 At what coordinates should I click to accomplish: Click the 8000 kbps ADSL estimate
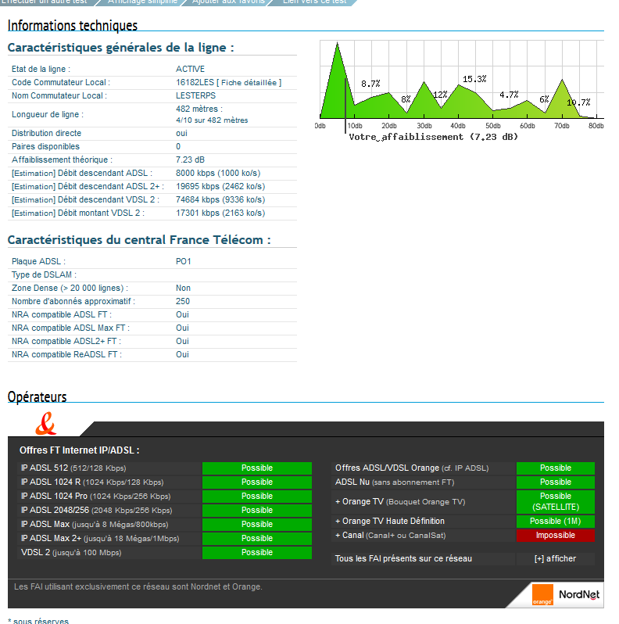[218, 173]
